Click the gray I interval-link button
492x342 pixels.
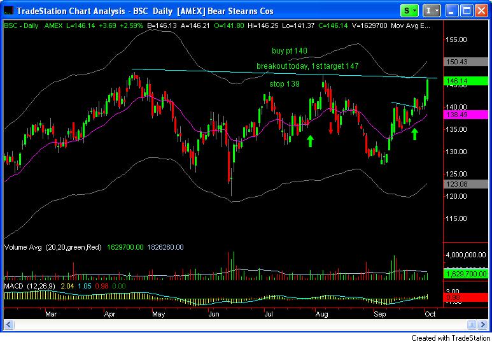pos(432,11)
